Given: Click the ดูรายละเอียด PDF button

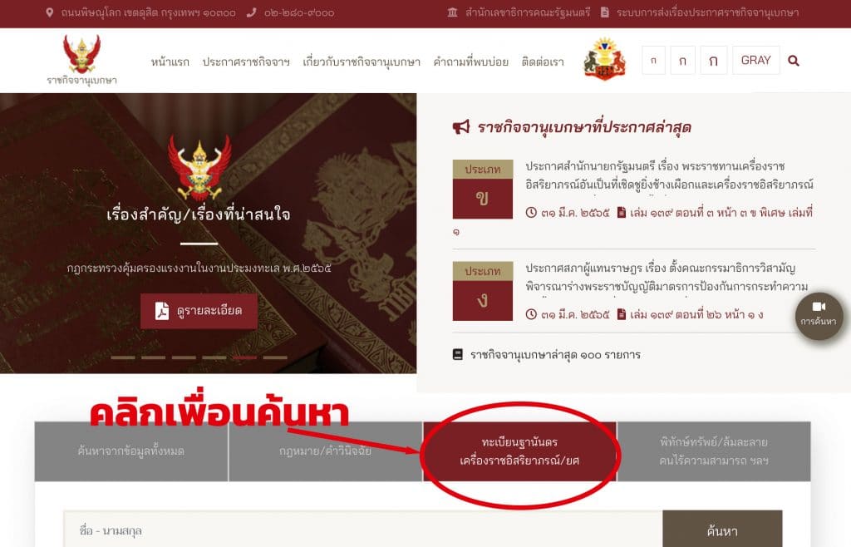Looking at the screenshot, I should coord(199,311).
